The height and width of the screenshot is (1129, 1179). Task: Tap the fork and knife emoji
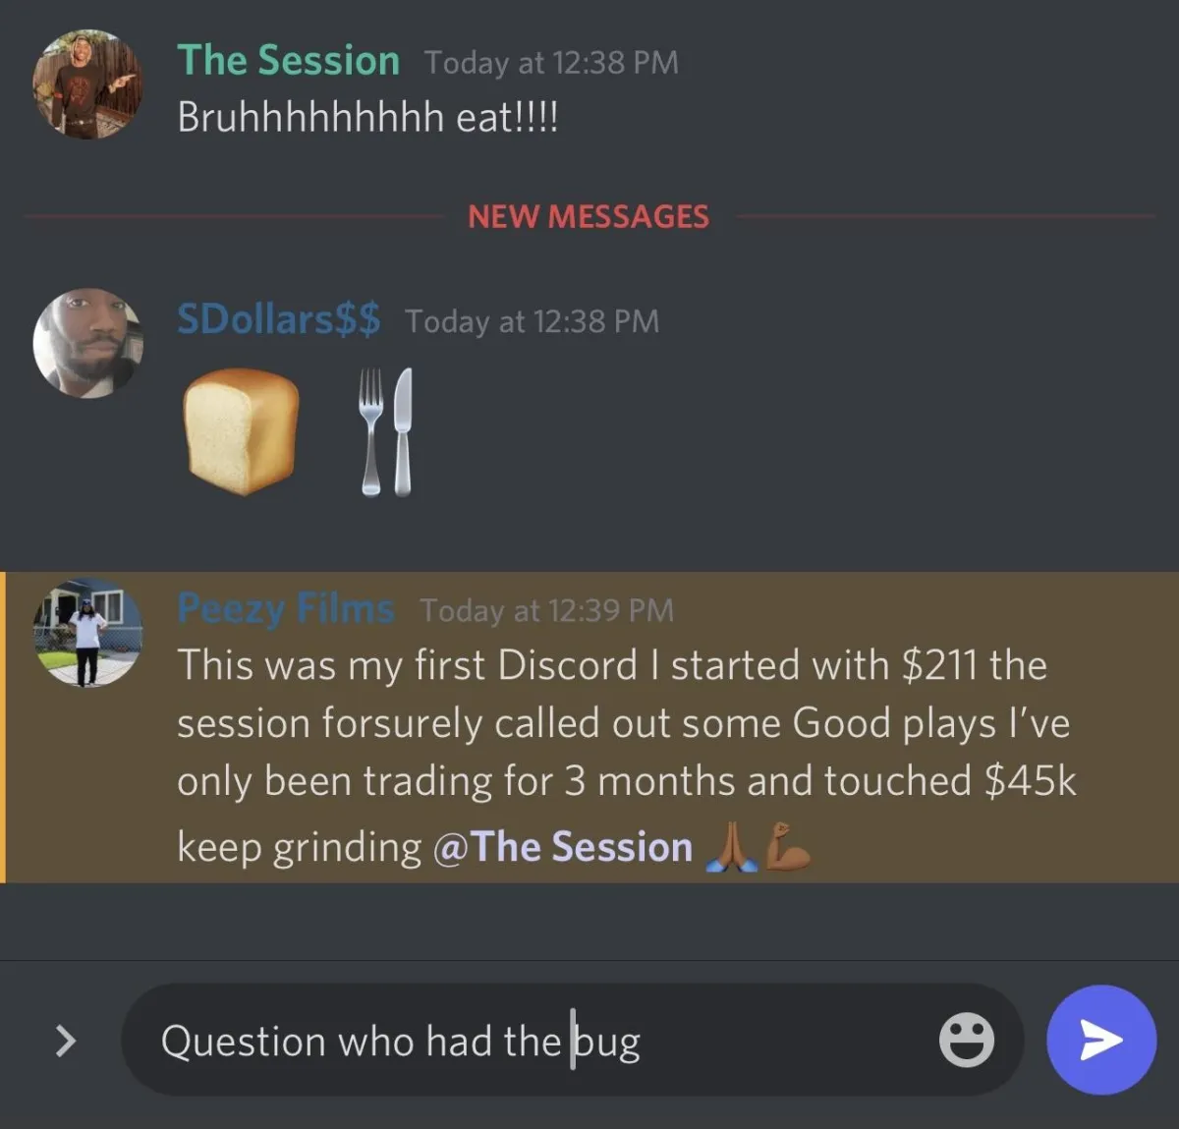387,431
